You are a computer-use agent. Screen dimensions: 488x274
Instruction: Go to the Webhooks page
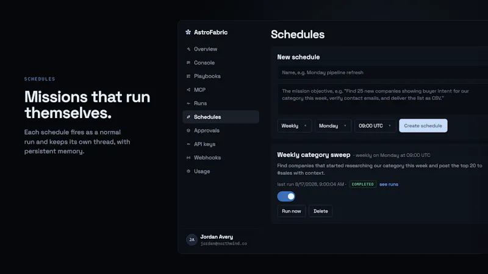(221, 158)
